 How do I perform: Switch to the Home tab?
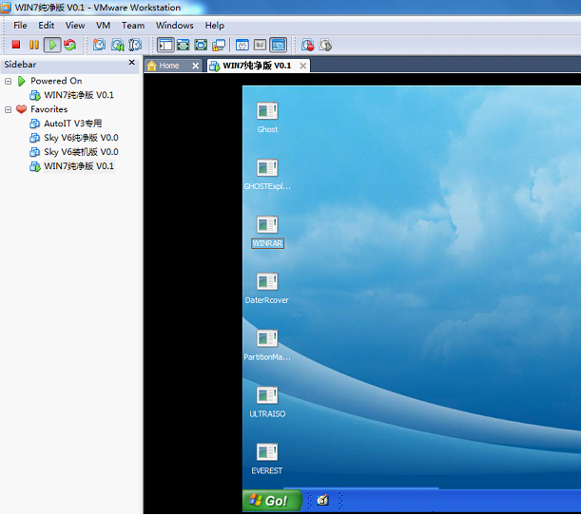(x=168, y=66)
